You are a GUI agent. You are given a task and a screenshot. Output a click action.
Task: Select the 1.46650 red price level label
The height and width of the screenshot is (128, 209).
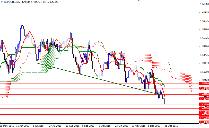coord(204,108)
